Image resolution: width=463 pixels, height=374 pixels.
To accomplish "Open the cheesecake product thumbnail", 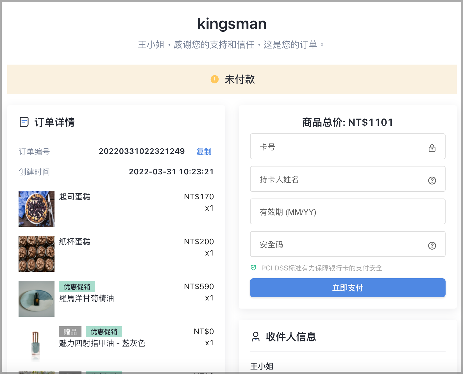I will (x=37, y=209).
